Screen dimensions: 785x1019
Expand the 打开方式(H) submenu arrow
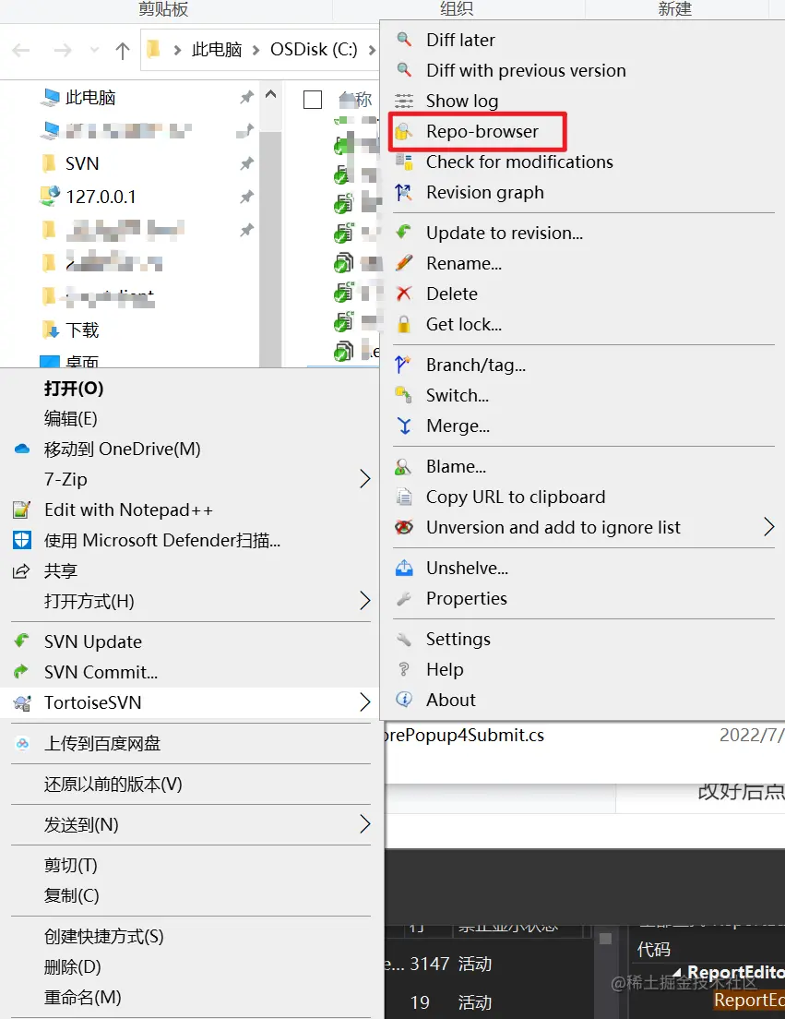365,601
